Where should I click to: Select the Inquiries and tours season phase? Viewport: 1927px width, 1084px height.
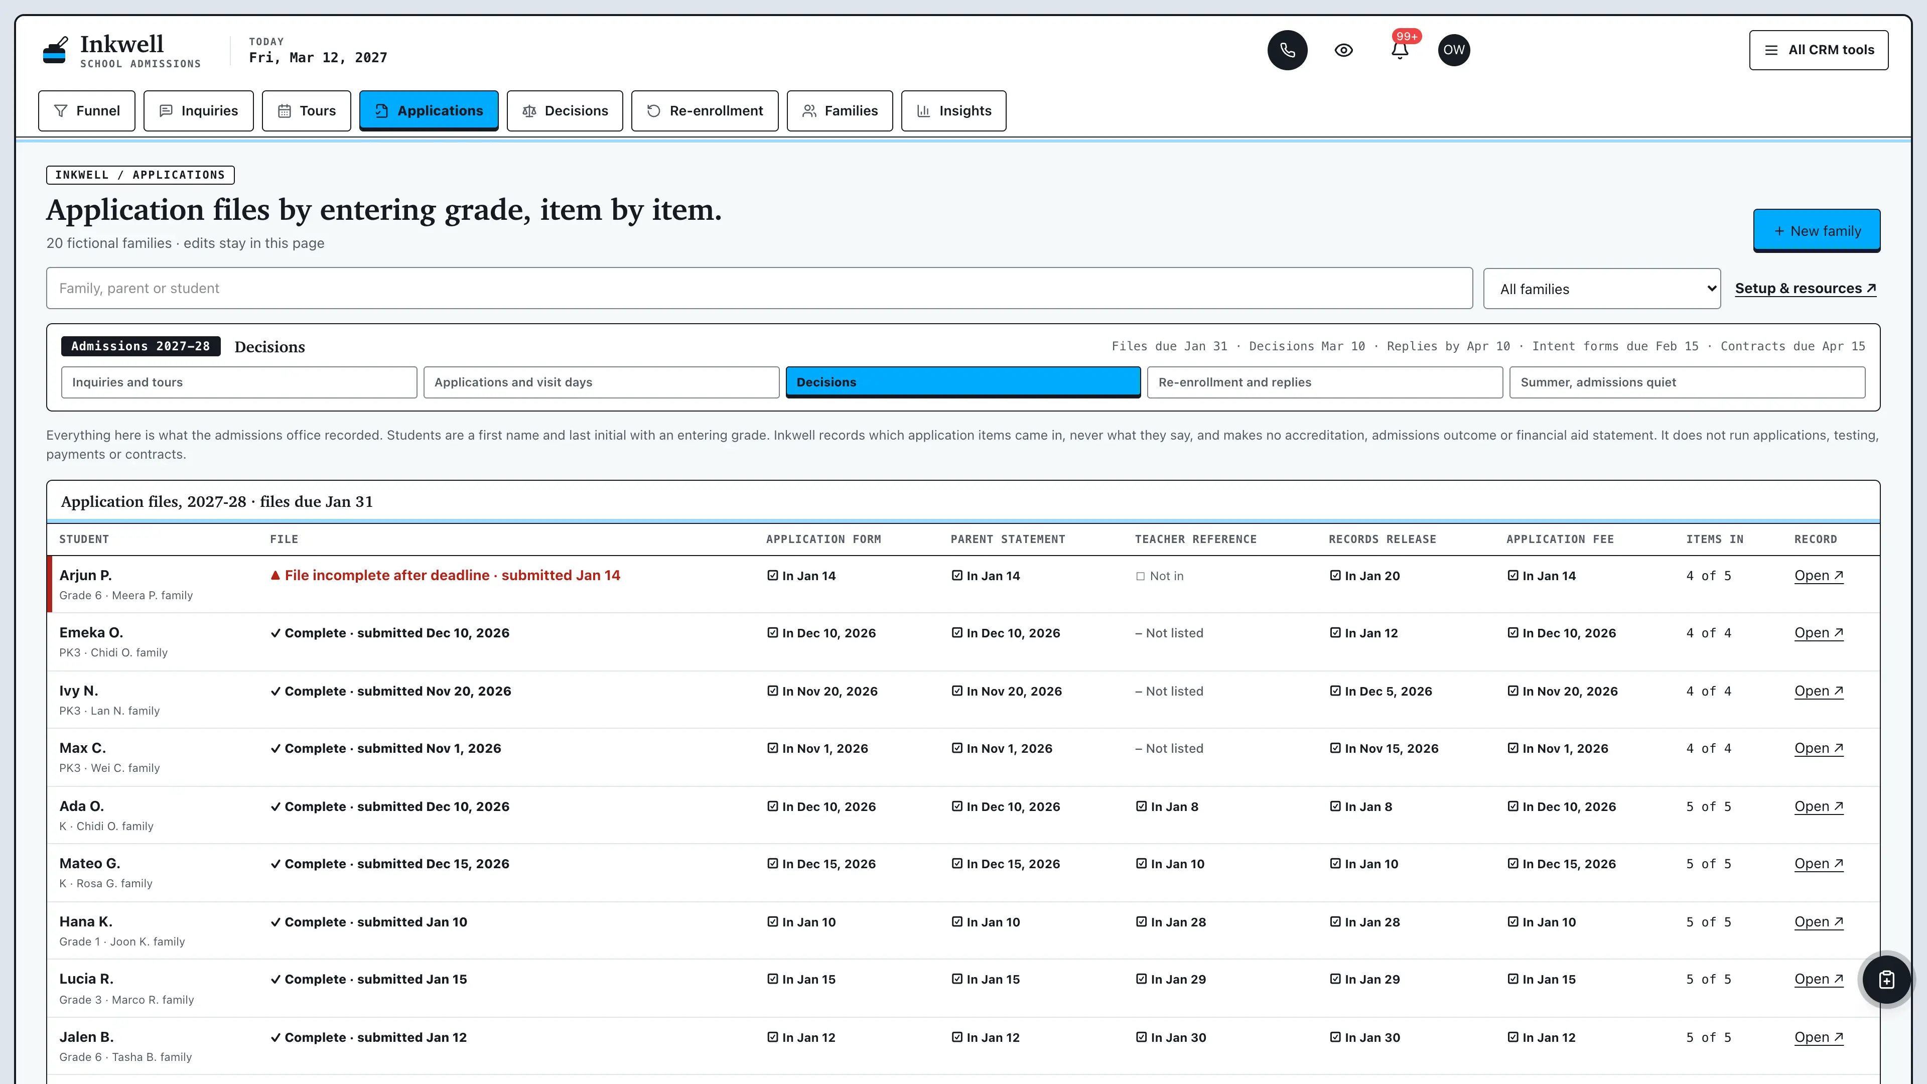pyautogui.click(x=239, y=382)
